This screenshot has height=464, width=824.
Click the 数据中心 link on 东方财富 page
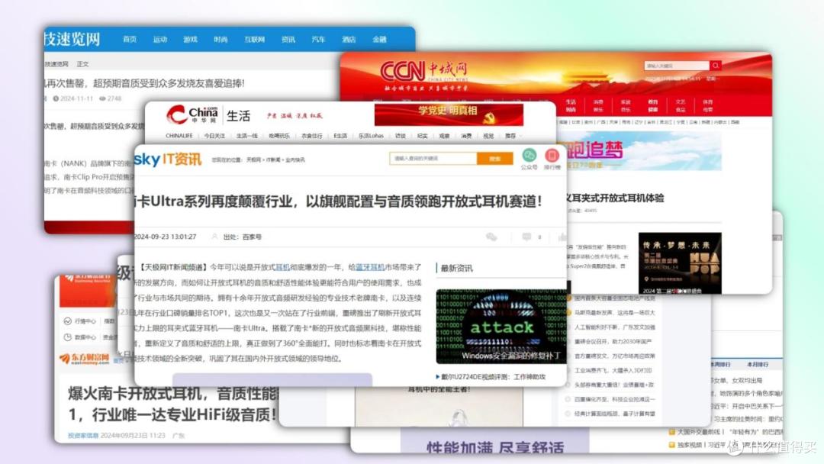coord(85,337)
